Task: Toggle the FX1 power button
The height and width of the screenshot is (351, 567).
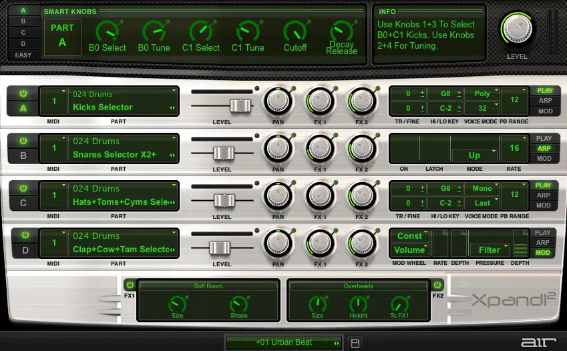Action: click(x=130, y=284)
